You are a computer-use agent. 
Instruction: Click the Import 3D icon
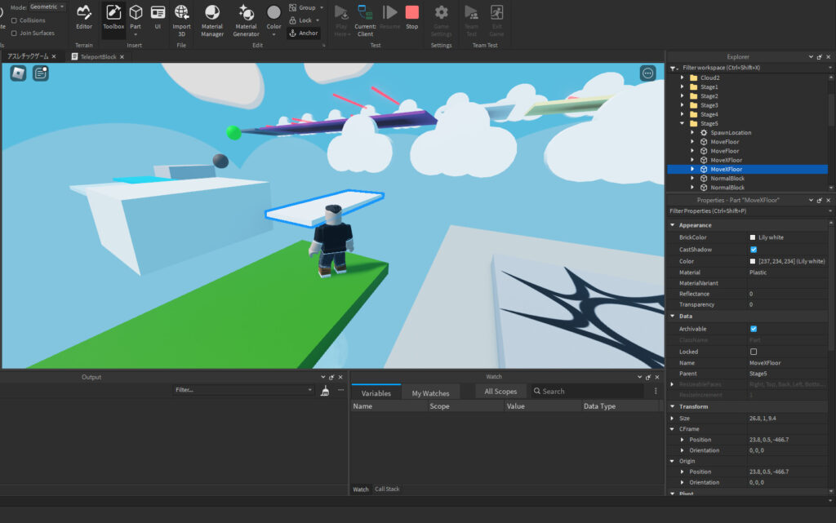pos(181,12)
